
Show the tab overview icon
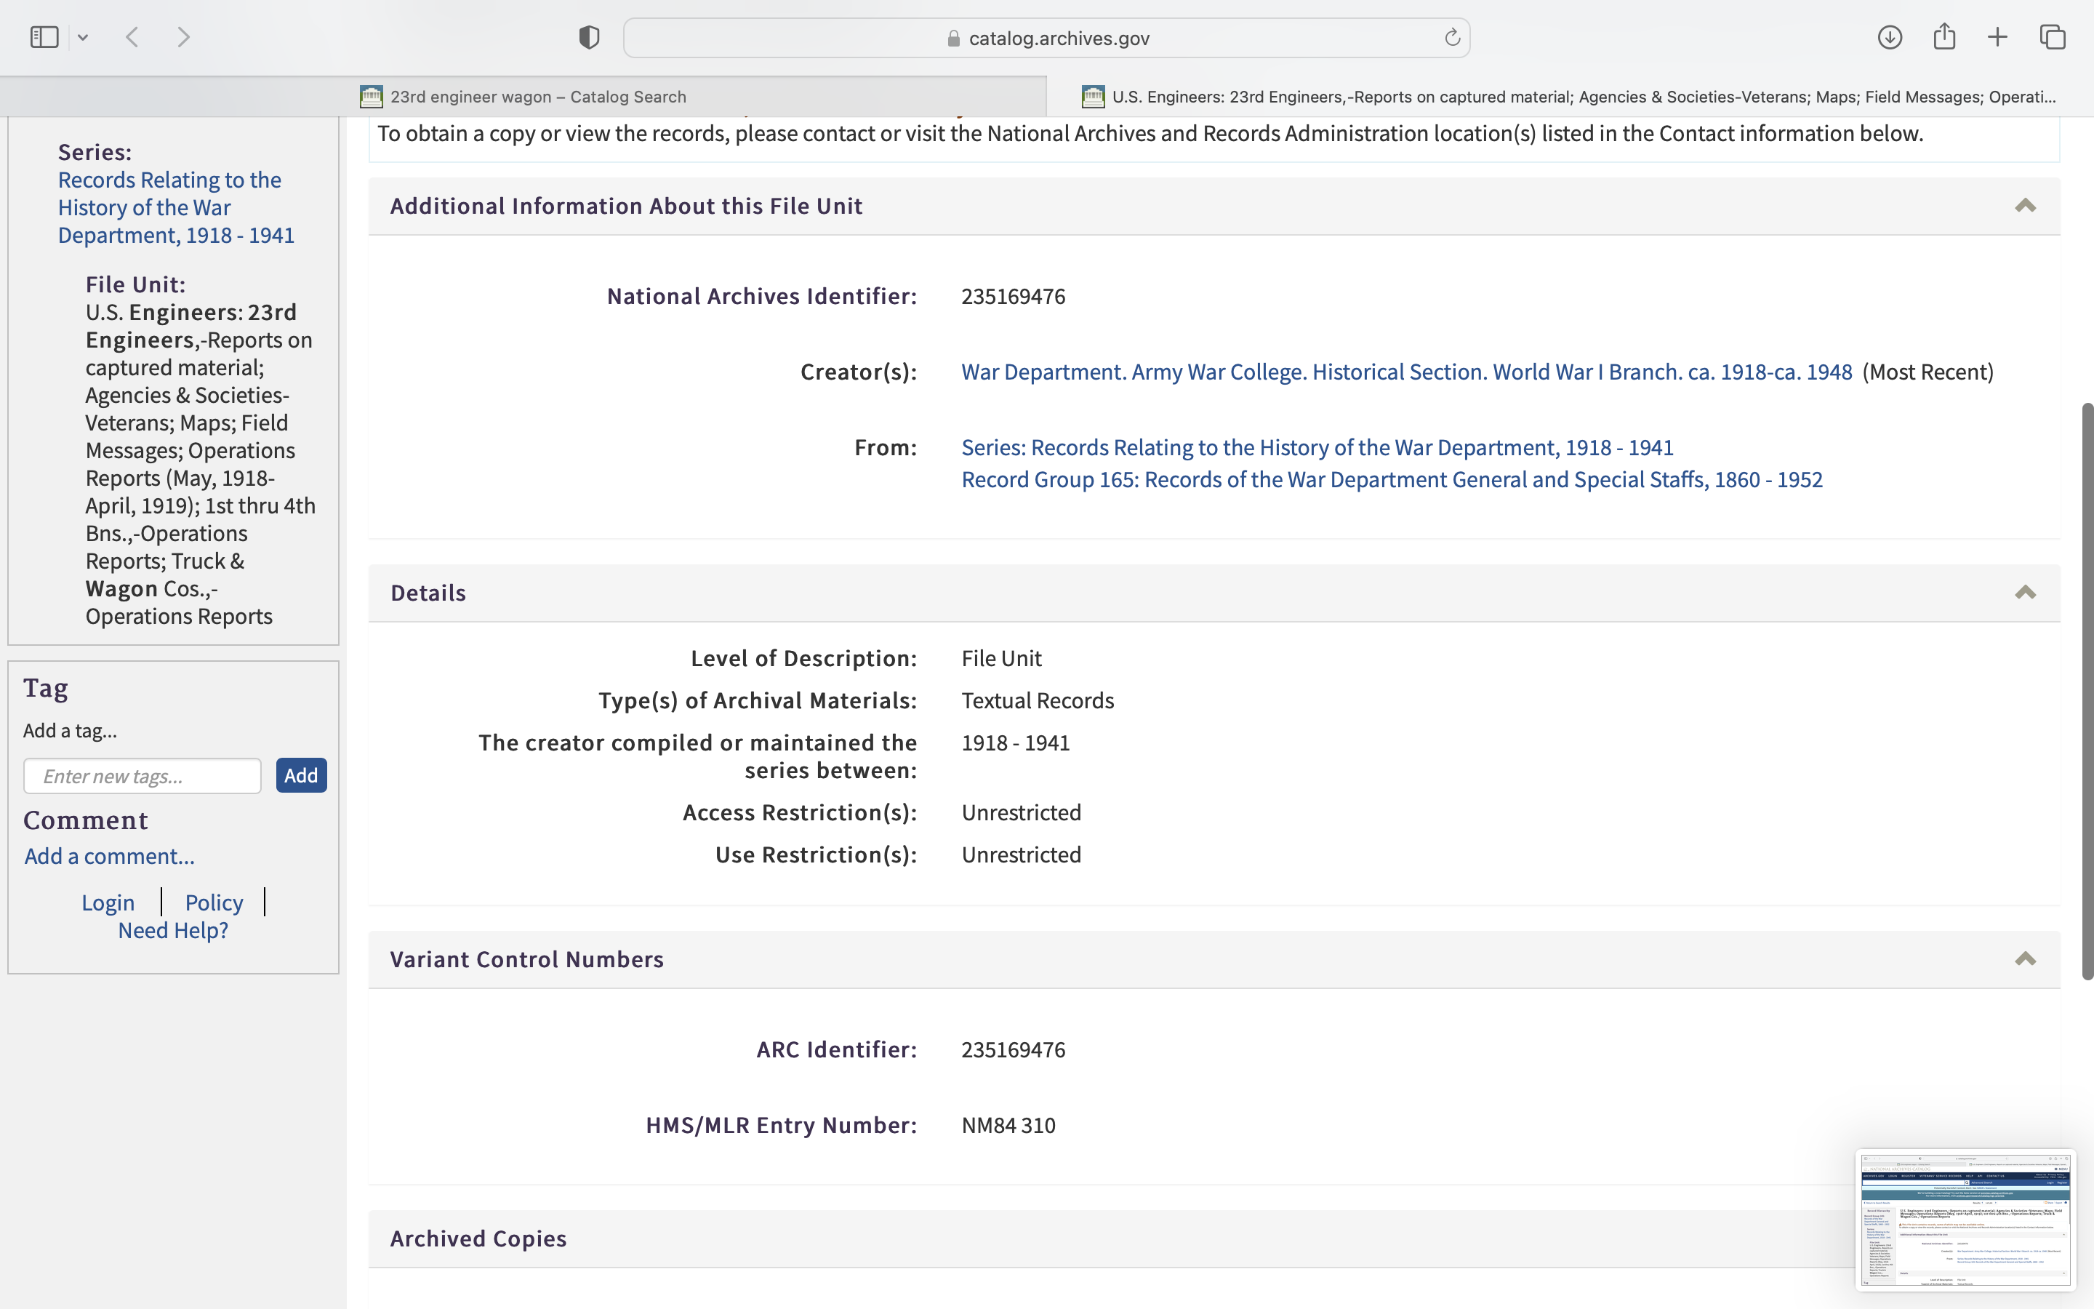[2053, 37]
